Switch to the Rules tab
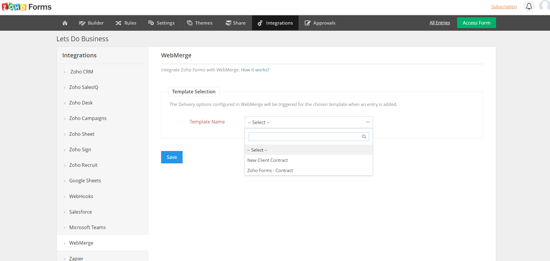Viewport: 550px width, 261px height. coord(126,23)
